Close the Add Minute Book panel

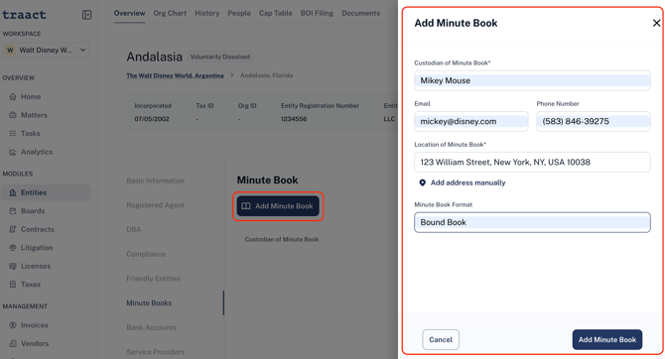[656, 23]
